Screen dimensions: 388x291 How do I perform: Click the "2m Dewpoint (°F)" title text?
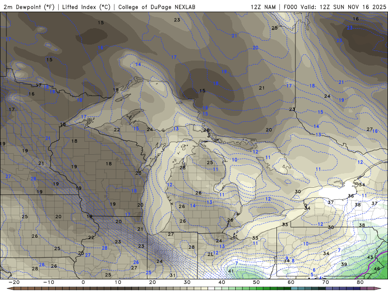coord(29,7)
